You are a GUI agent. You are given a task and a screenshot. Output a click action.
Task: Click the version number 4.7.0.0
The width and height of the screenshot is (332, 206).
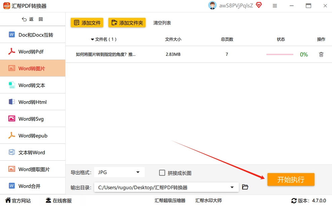319,201
